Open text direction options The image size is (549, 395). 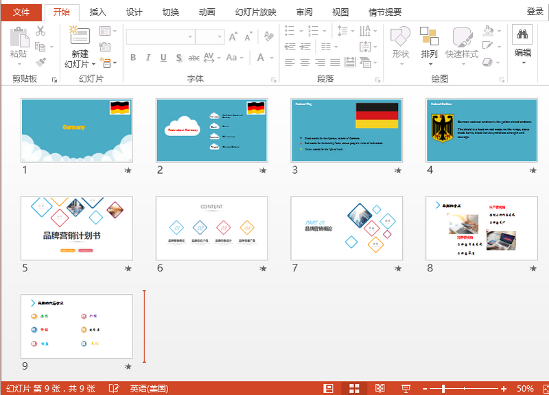click(365, 31)
